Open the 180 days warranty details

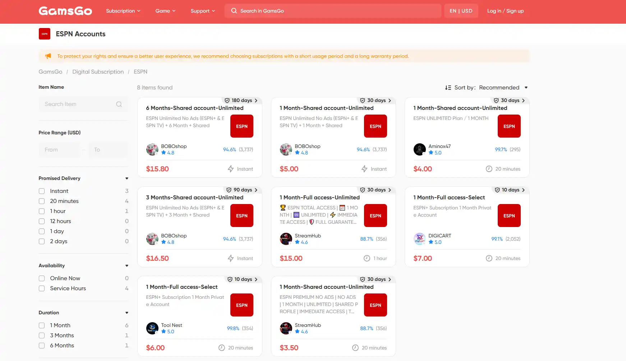[x=241, y=101]
